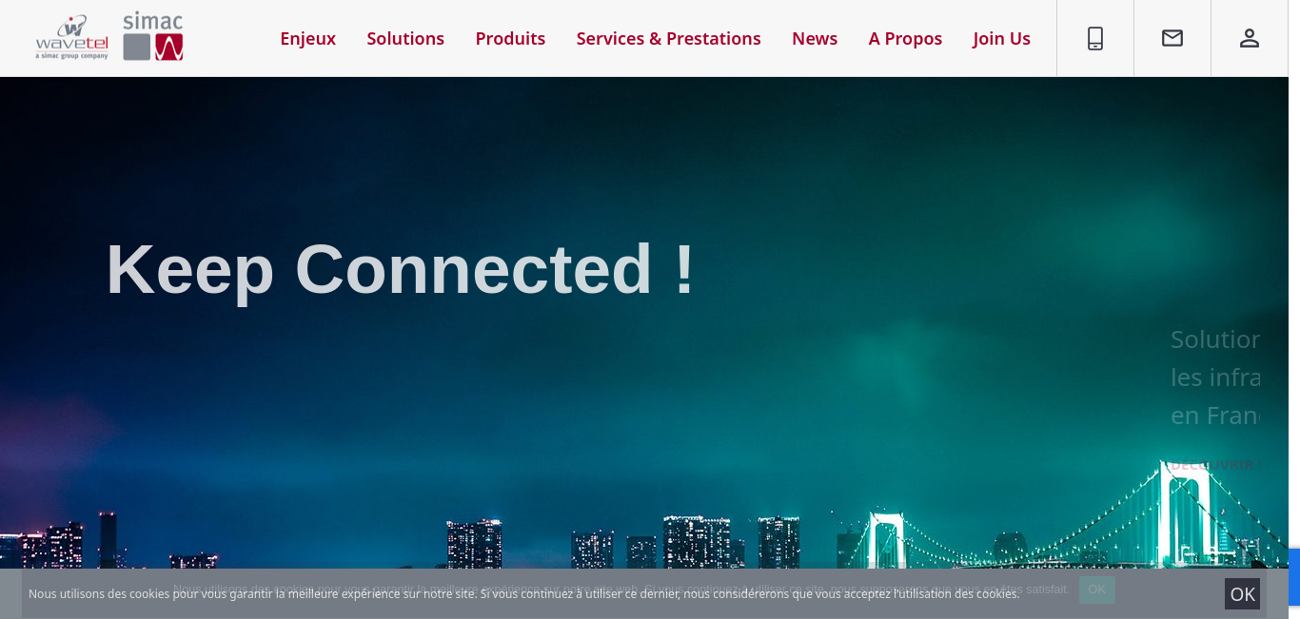Open the user account icon
Viewport: 1300px width, 619px height.
tap(1250, 38)
